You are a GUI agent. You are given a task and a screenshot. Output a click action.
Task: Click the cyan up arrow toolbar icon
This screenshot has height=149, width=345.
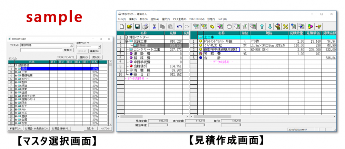tap(262, 26)
